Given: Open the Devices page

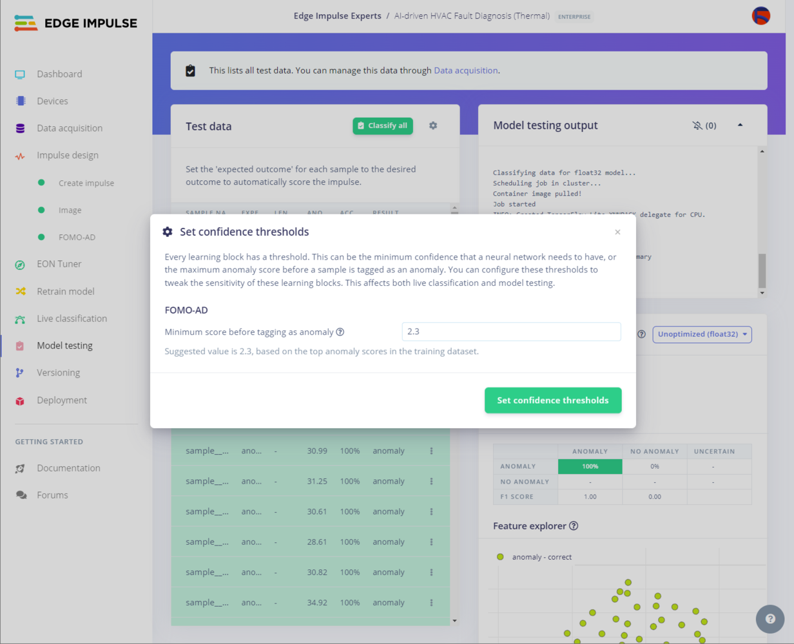Looking at the screenshot, I should click(x=52, y=101).
